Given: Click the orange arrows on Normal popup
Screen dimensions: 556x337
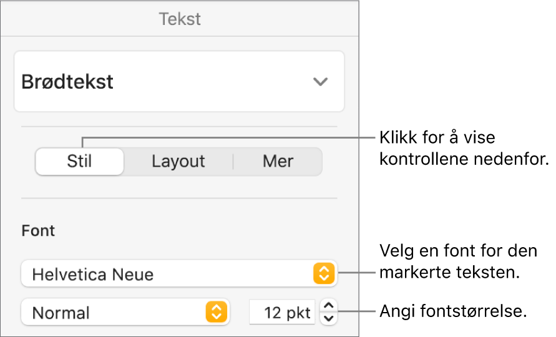Looking at the screenshot, I should point(217,312).
